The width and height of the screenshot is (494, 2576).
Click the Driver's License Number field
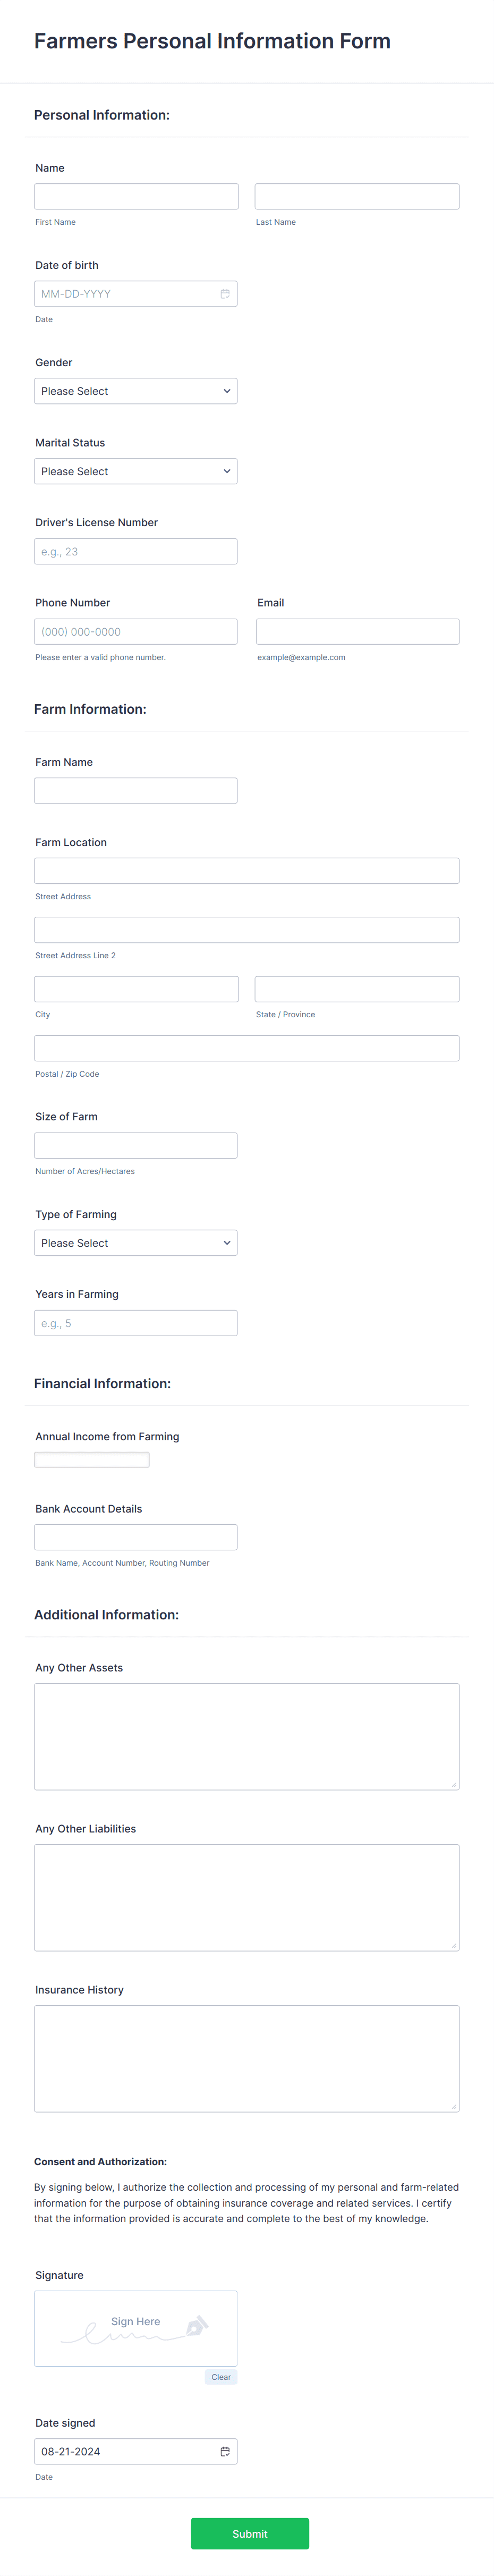coord(136,551)
